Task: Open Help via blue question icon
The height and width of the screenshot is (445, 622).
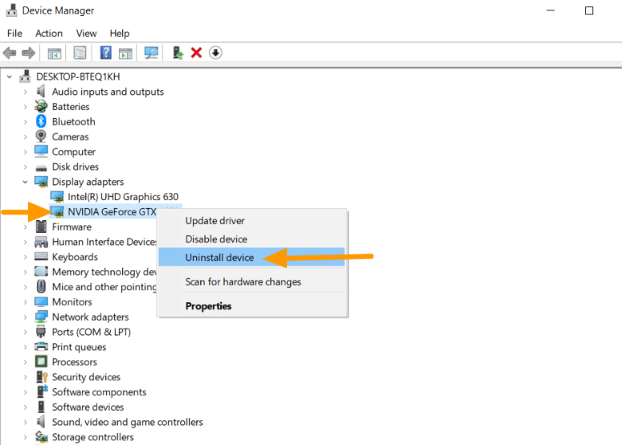Action: (x=105, y=53)
